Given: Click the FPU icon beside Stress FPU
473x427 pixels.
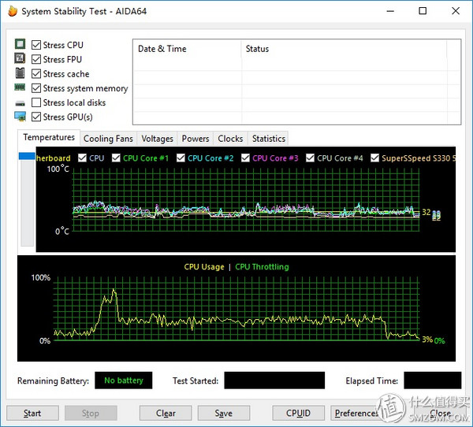Looking at the screenshot, I should coord(20,59).
